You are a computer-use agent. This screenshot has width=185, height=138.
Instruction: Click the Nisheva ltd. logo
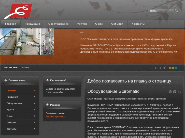click(x=18, y=12)
